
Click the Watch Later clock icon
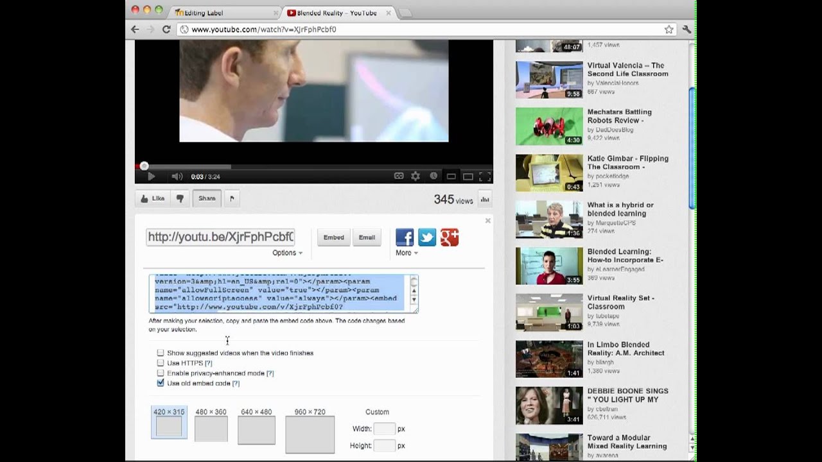(x=433, y=176)
